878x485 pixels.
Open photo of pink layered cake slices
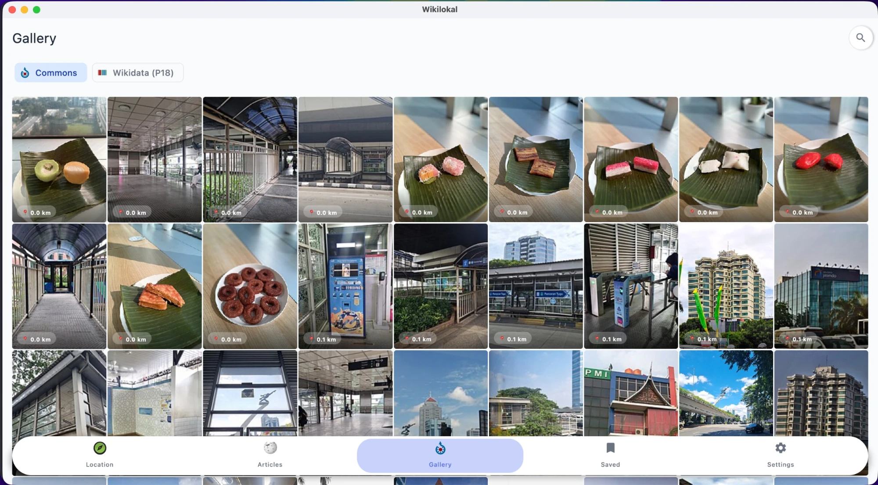click(631, 159)
